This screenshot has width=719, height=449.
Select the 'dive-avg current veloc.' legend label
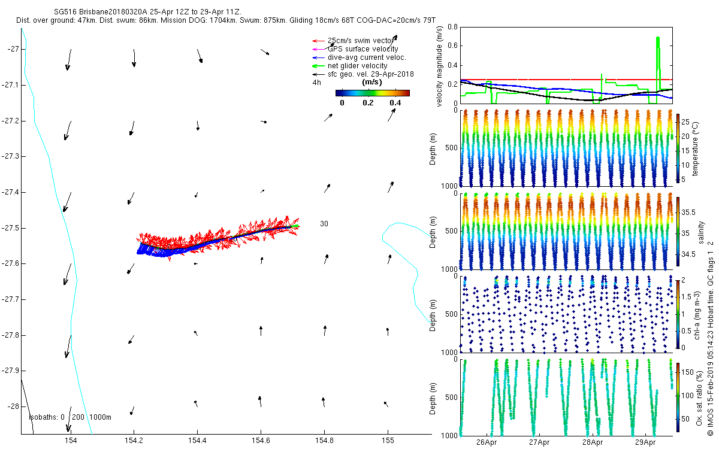[367, 57]
